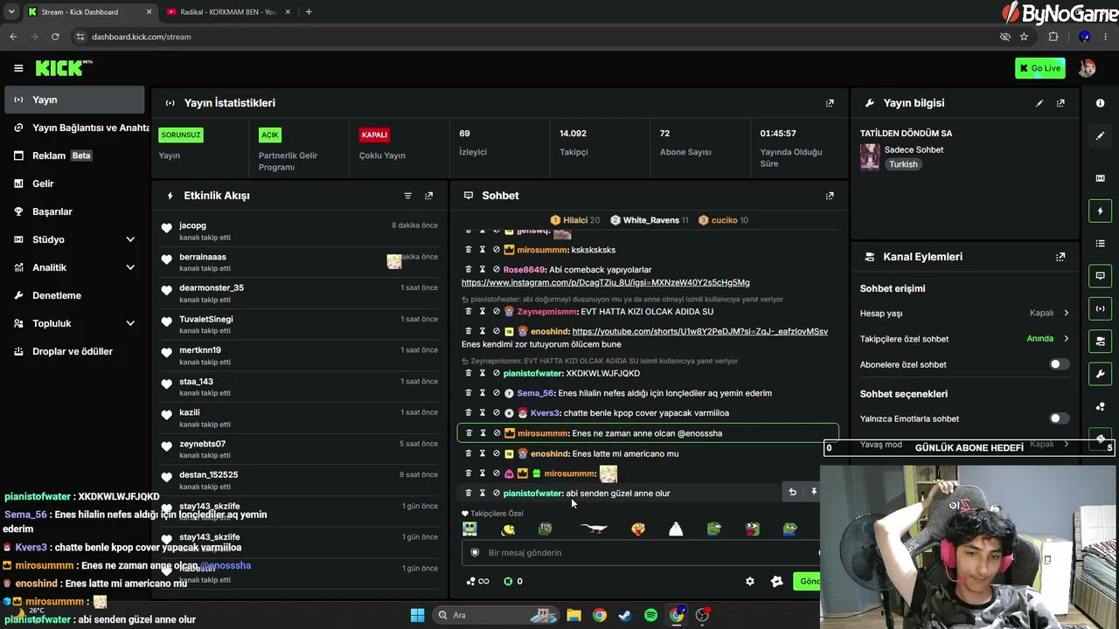This screenshot has width=1119, height=629.
Task: Open File Explorer from the taskbar
Action: pyautogui.click(x=573, y=615)
